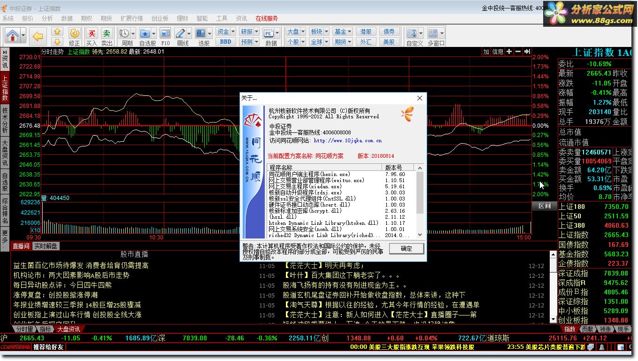Viewport: 638px width, 361px height.
Task: Select the 贡献 tab at bottom right
Action: point(587,329)
